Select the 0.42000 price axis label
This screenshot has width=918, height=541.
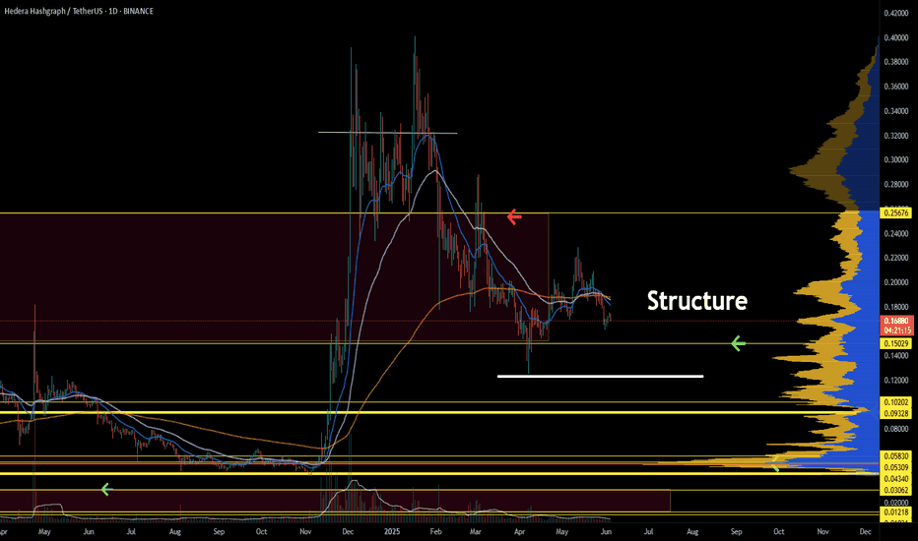(x=895, y=13)
